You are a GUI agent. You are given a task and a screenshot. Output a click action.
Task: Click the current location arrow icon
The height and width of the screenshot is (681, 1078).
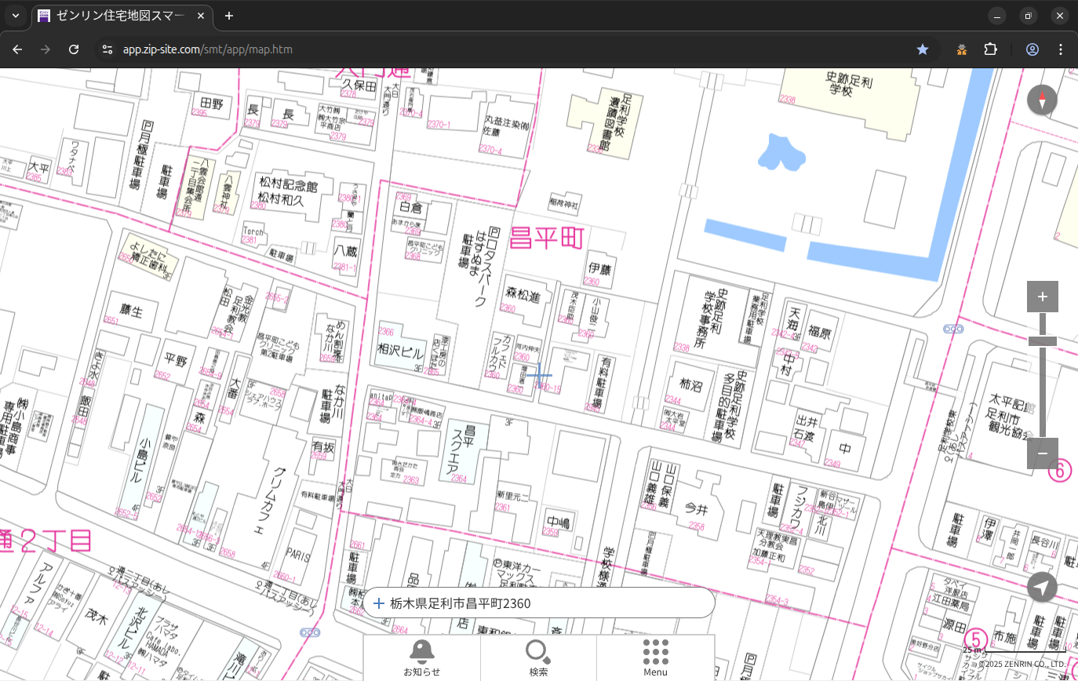click(x=1042, y=587)
